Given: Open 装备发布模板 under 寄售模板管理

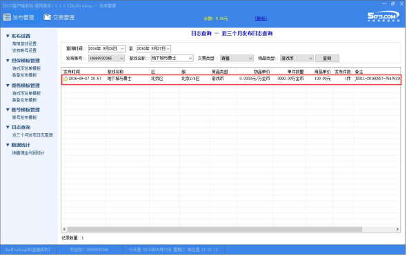Looking at the screenshot, I should (24, 100).
